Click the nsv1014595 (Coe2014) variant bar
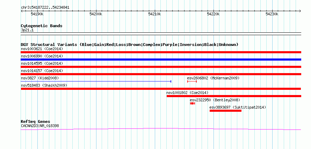311x149 pixels. pos(161,67)
